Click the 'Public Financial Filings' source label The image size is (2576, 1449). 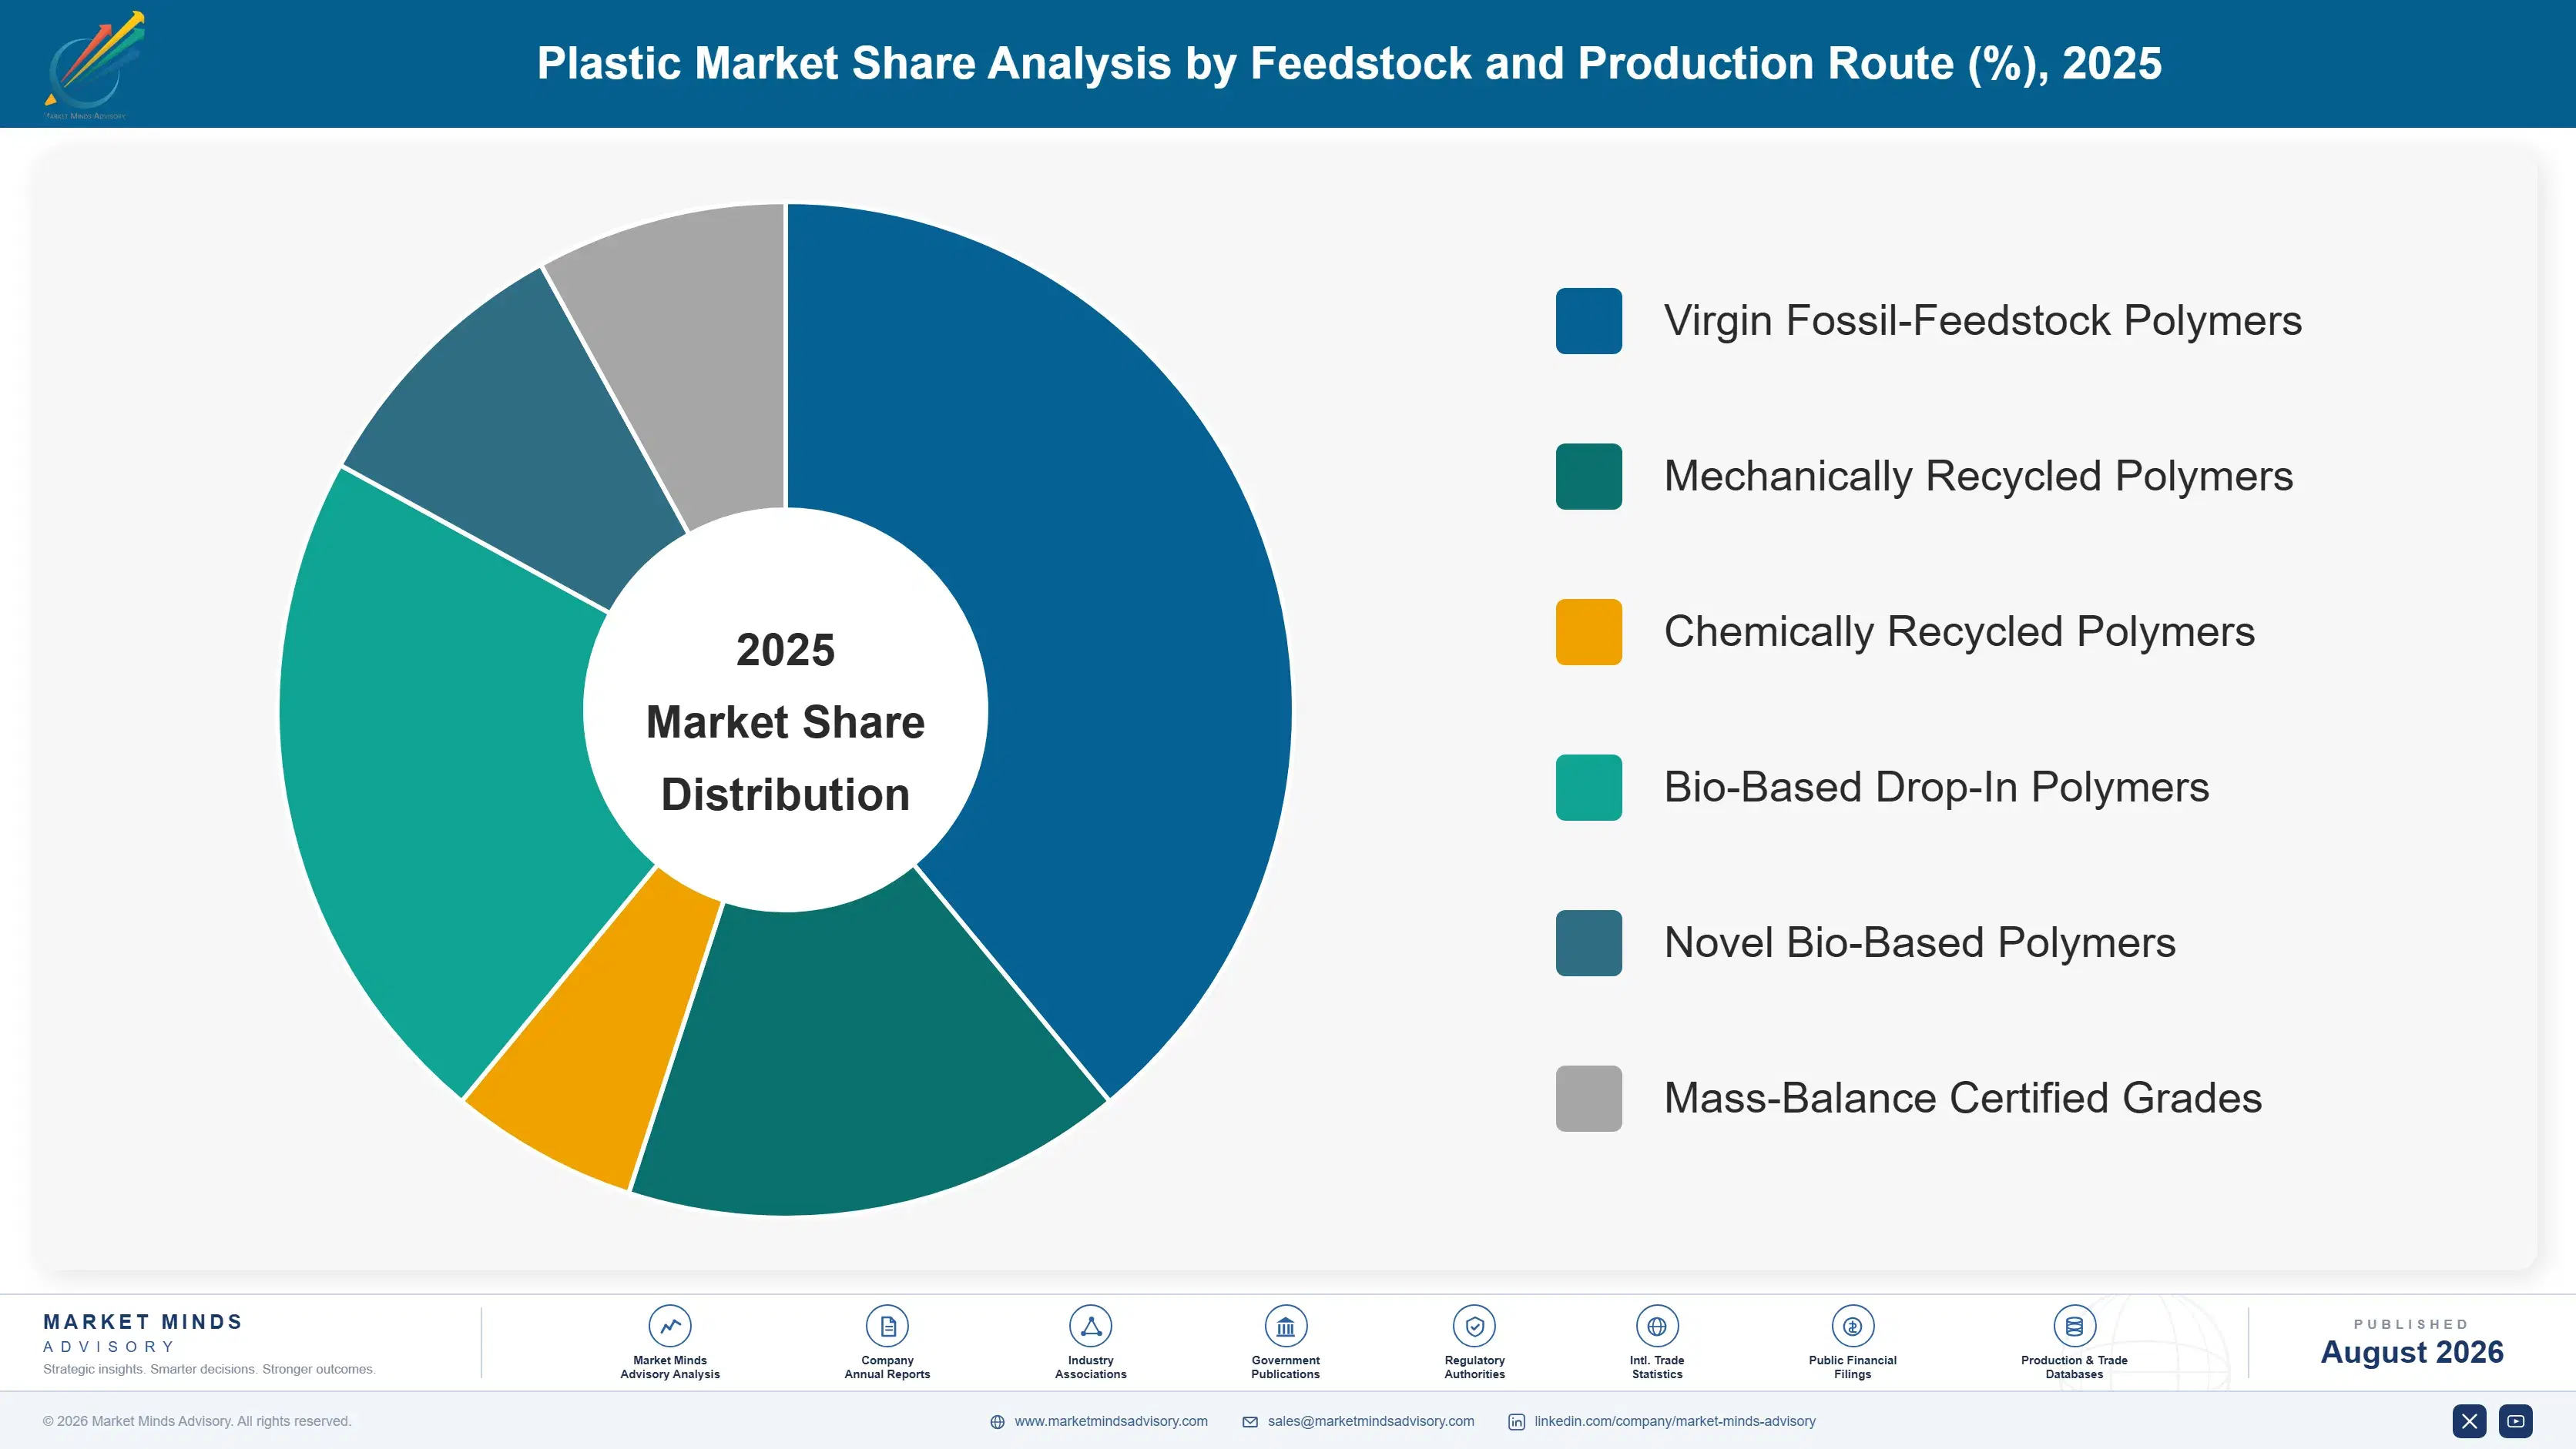click(x=1852, y=1367)
